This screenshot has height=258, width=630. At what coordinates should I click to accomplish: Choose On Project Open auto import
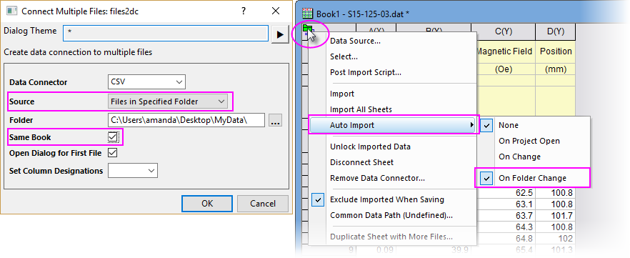click(529, 141)
